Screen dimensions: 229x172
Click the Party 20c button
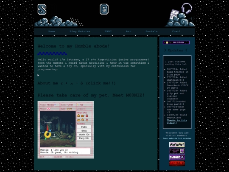(x=84, y=138)
